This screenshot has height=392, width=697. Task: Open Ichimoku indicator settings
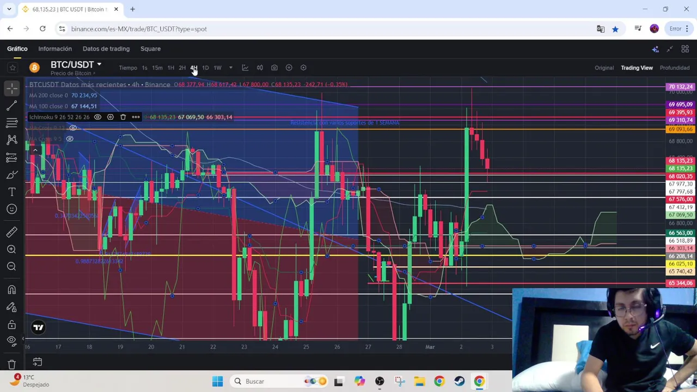110,117
